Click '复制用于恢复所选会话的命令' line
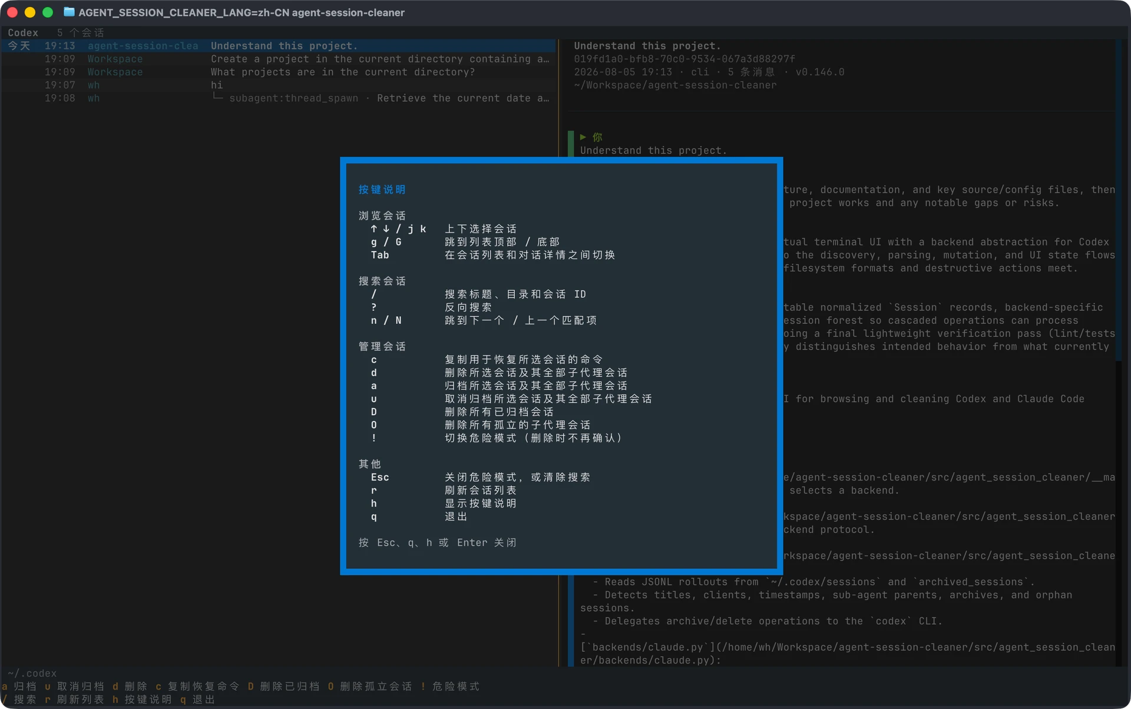 tap(524, 359)
